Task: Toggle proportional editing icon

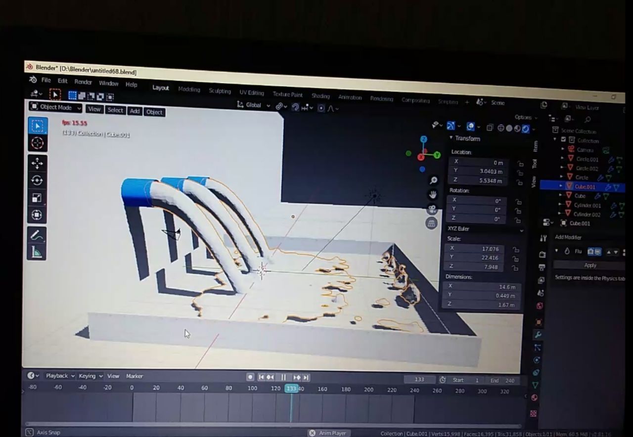Action: (x=321, y=108)
